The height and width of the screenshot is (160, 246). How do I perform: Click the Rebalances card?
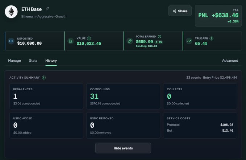click(46, 97)
